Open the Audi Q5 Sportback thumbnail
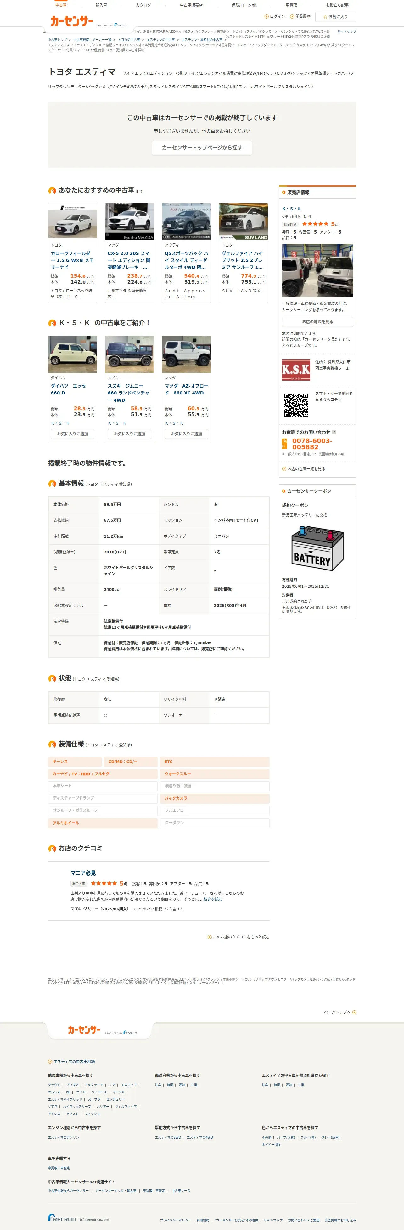This screenshot has width=404, height=1230. [x=187, y=222]
